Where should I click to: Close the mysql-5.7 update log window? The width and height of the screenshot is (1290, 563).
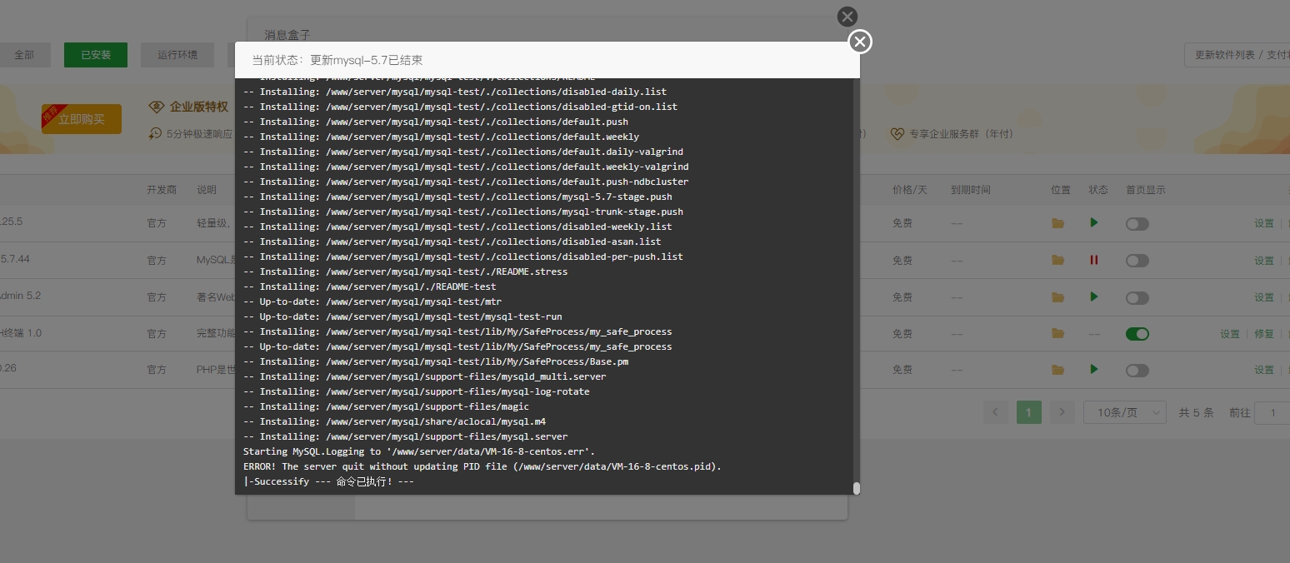point(860,42)
